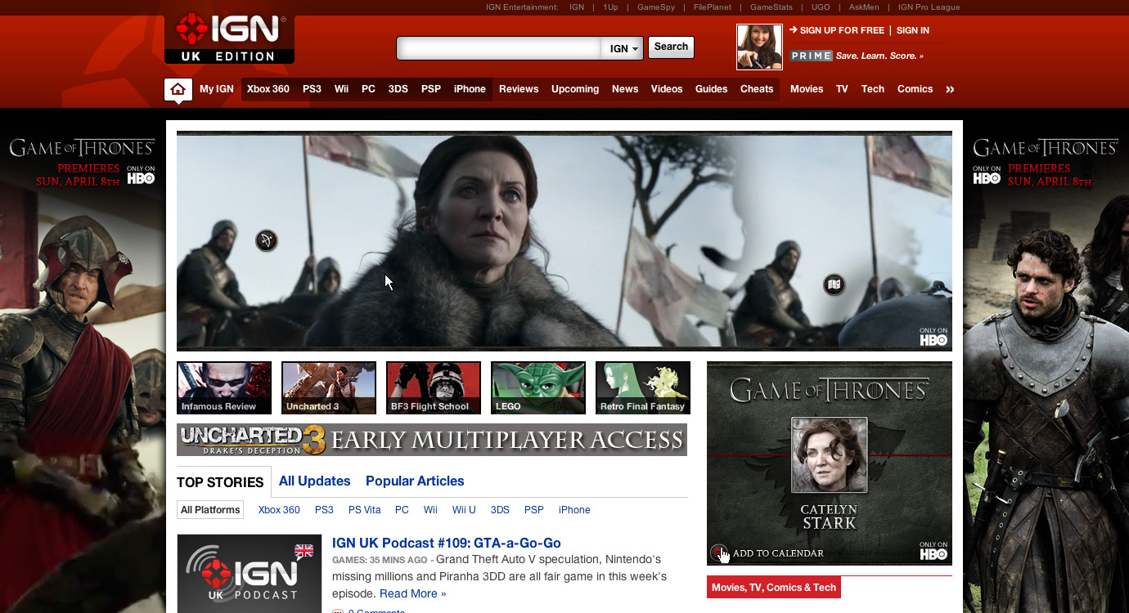This screenshot has height=613, width=1129.
Task: Switch to Popular Articles tab
Action: point(415,481)
